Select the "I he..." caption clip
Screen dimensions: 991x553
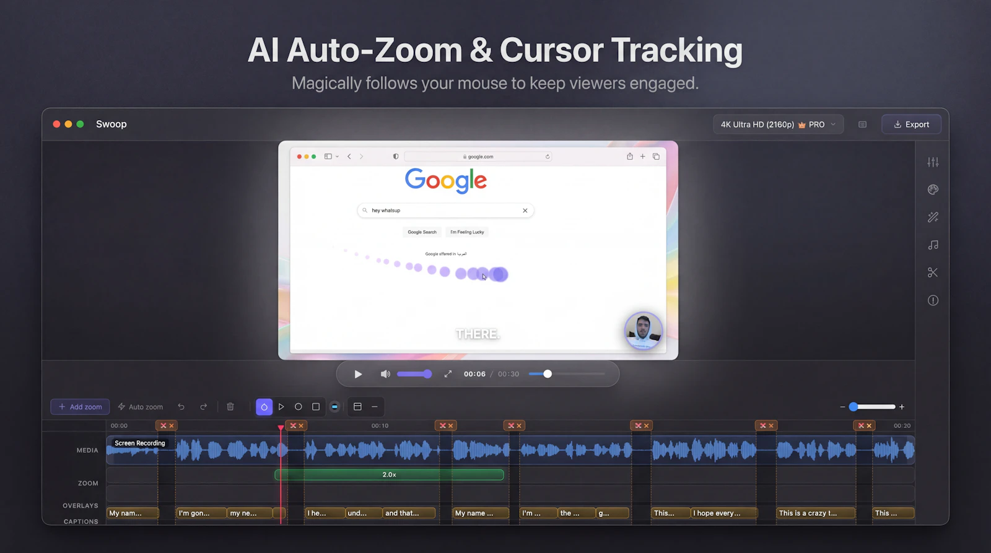coord(325,513)
